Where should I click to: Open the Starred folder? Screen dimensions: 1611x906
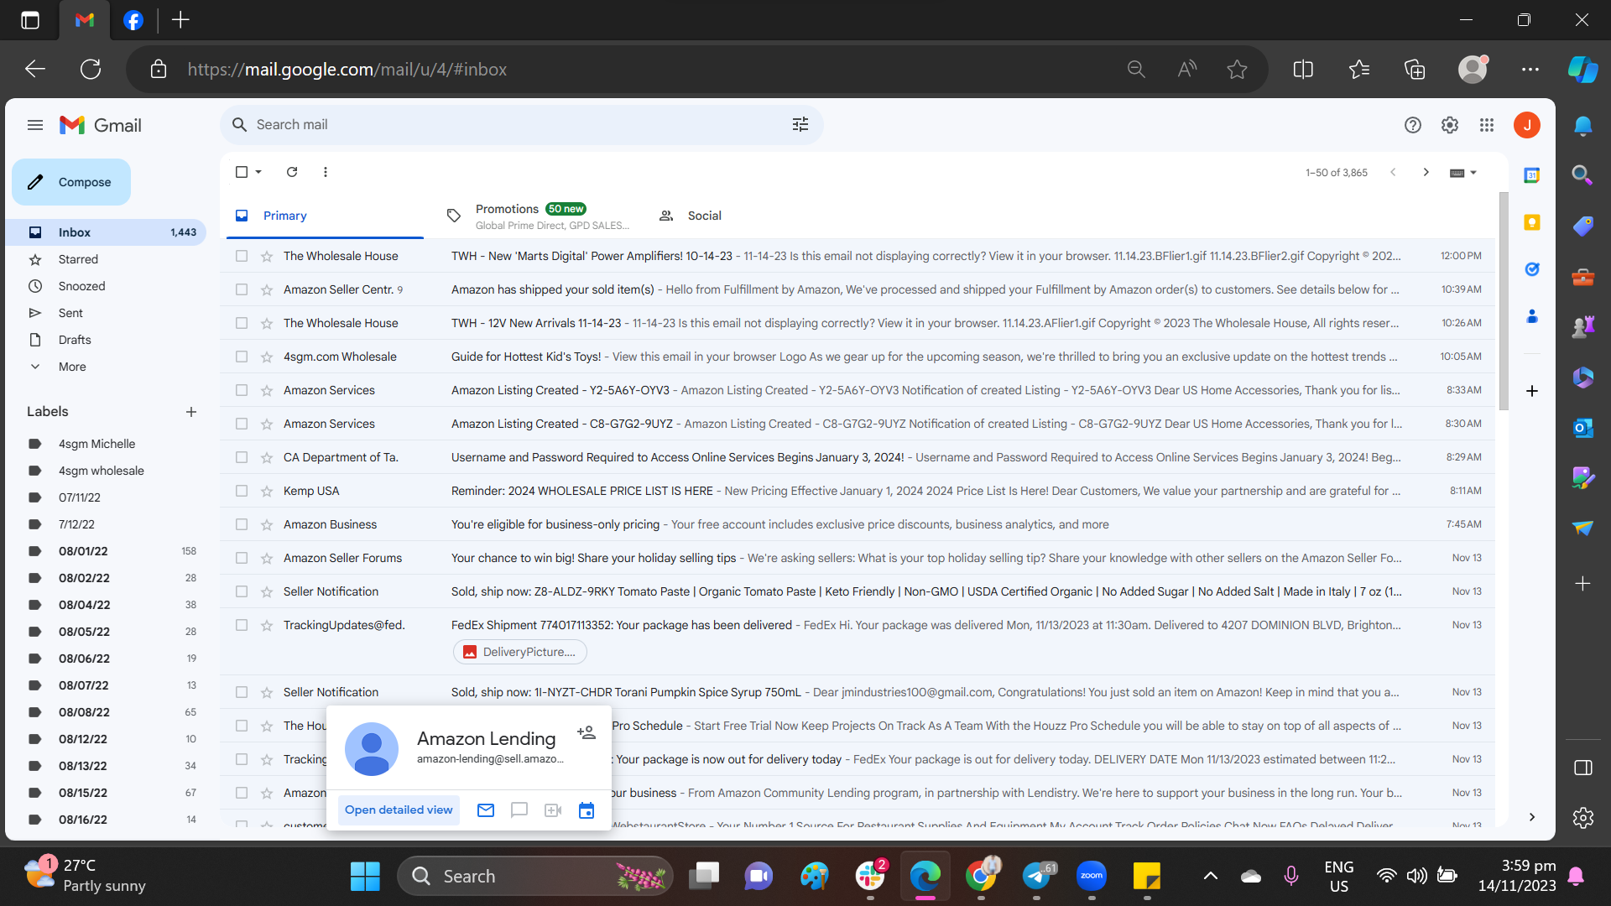[107, 259]
